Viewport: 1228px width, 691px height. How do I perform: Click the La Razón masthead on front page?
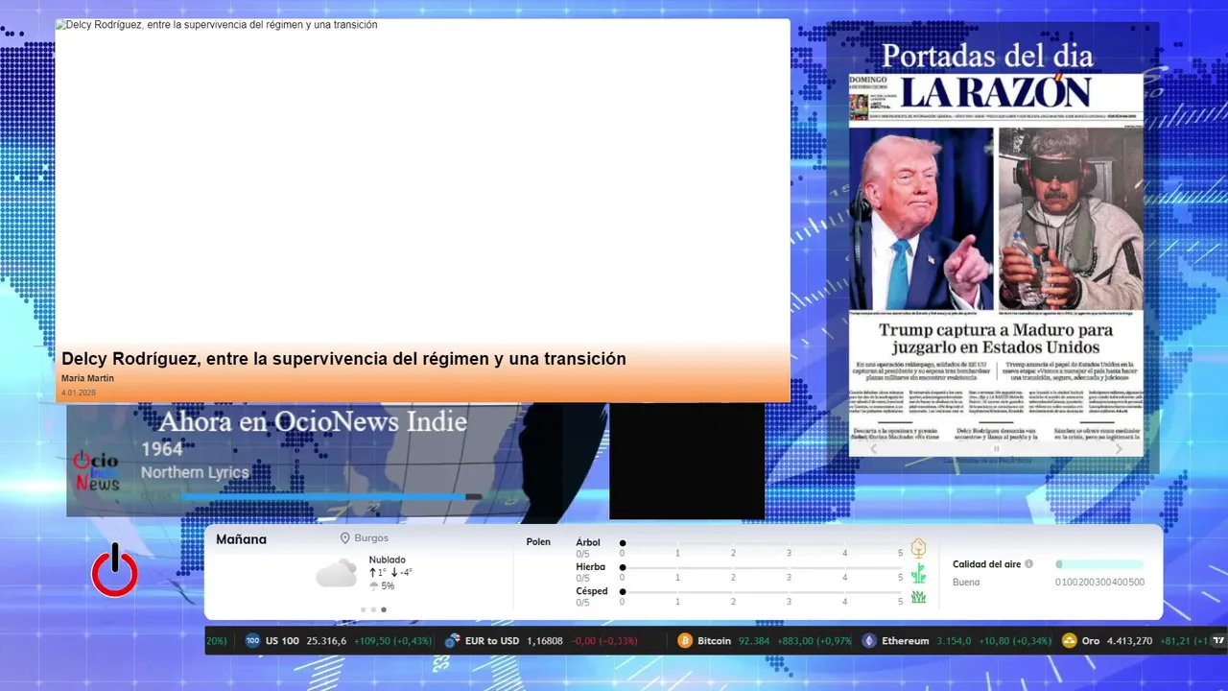coord(996,92)
